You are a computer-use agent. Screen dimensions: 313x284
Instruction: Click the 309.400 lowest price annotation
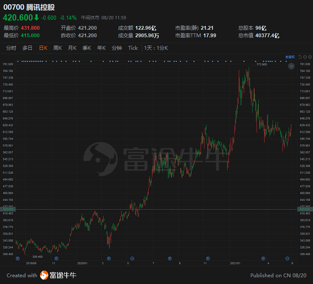point(37,257)
